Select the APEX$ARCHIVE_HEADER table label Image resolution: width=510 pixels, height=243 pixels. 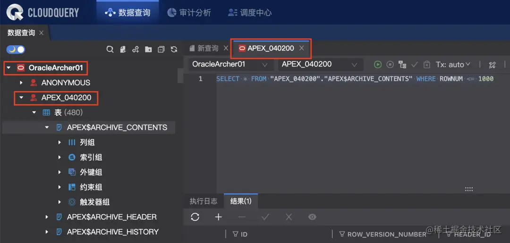(x=112, y=217)
